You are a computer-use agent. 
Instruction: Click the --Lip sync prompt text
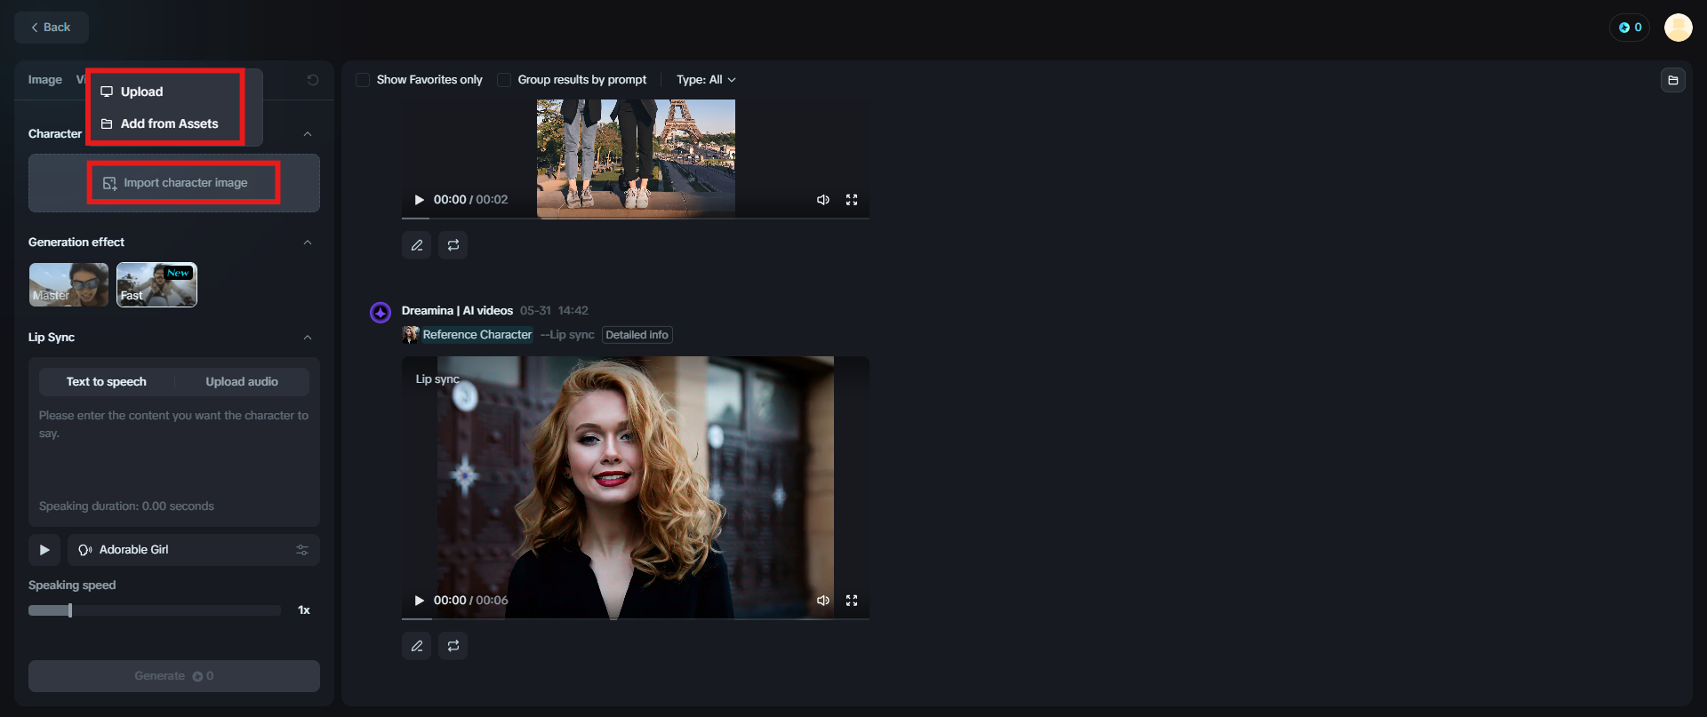(567, 335)
